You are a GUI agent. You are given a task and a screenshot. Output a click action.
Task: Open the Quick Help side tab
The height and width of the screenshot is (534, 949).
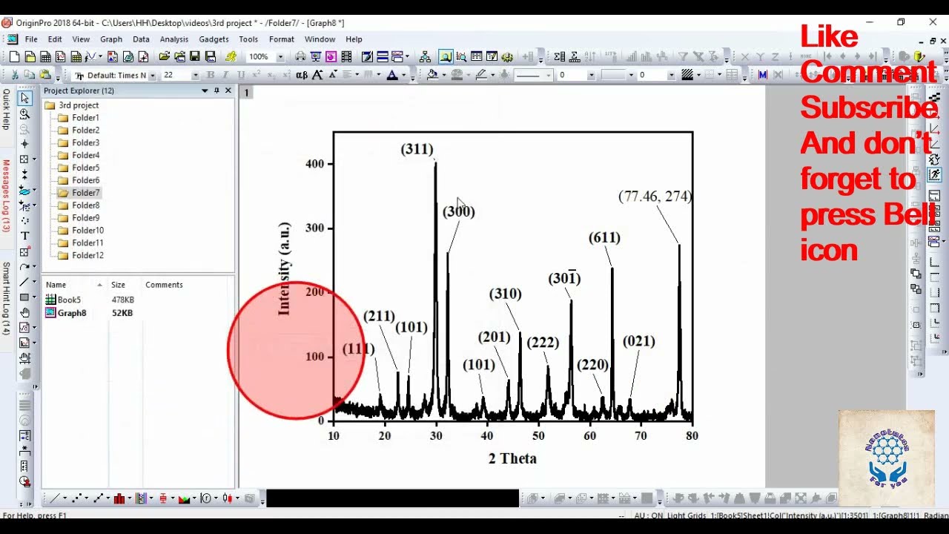[x=6, y=110]
